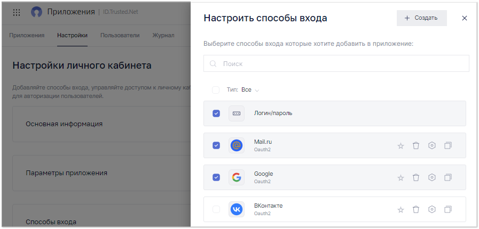The width and height of the screenshot is (479, 229).
Task: Click Oauth2 label under ВКонтакте
Action: coord(262,214)
